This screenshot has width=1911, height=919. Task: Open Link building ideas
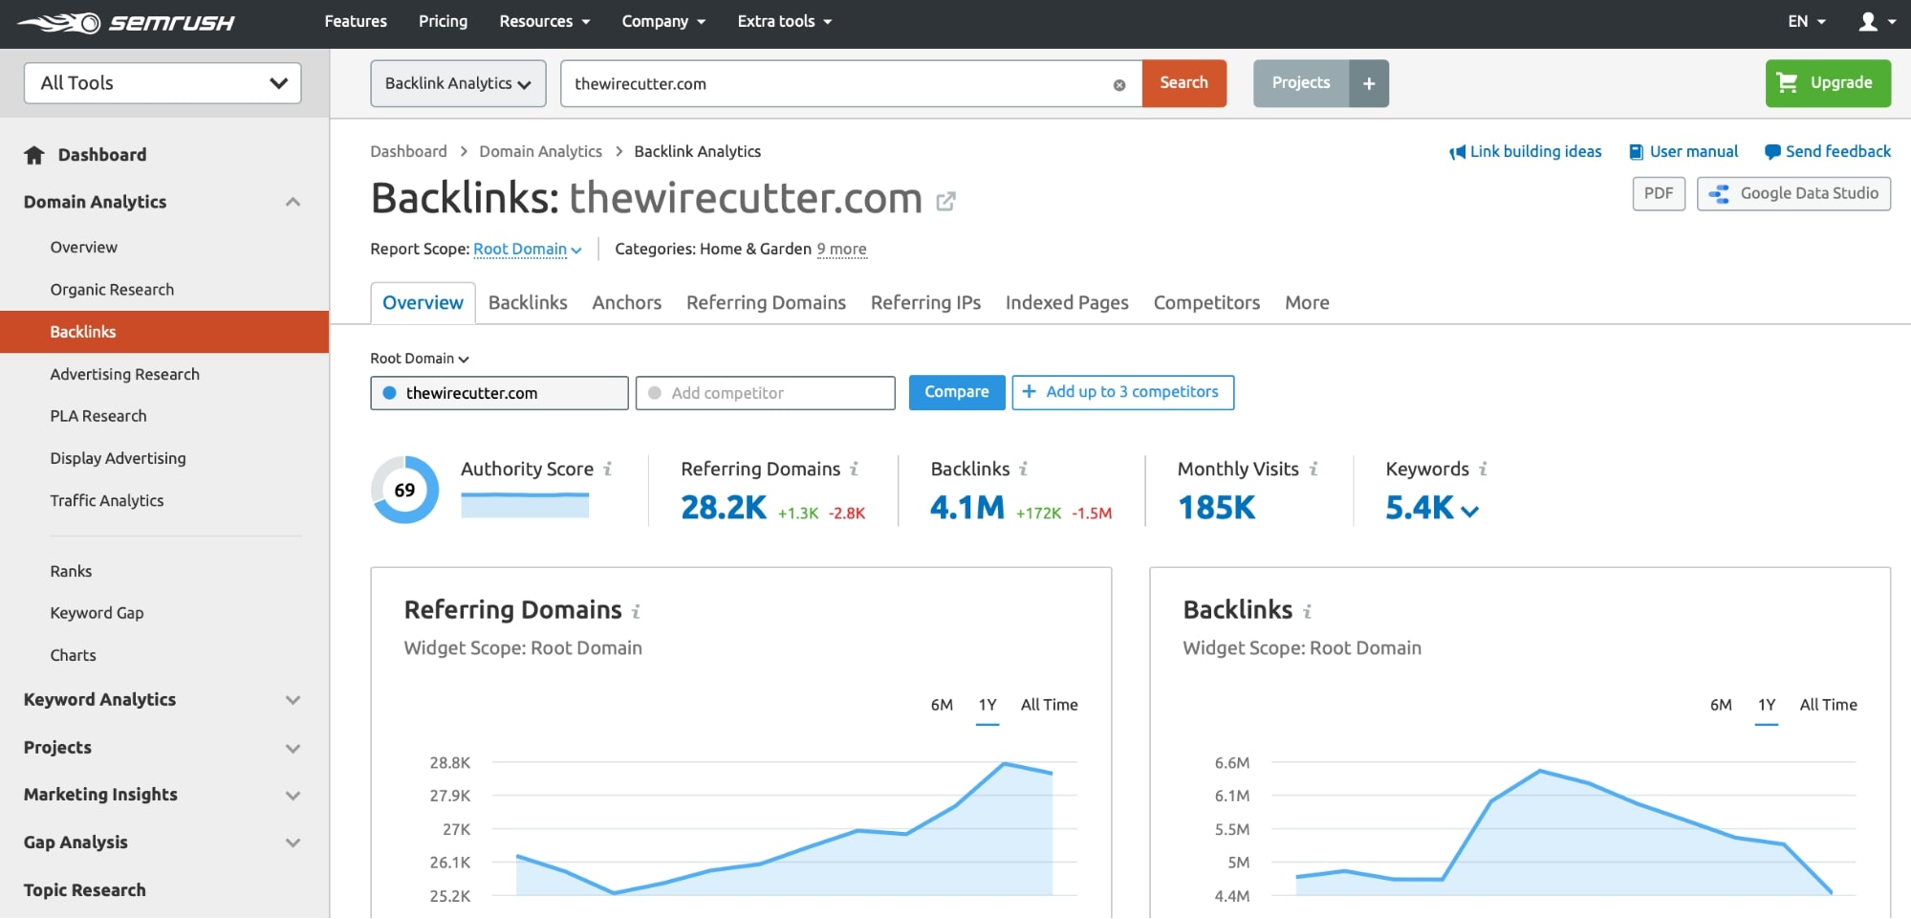1525,151
